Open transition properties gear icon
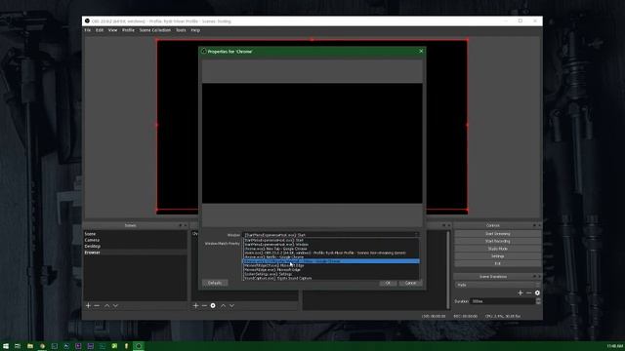 coord(537,292)
